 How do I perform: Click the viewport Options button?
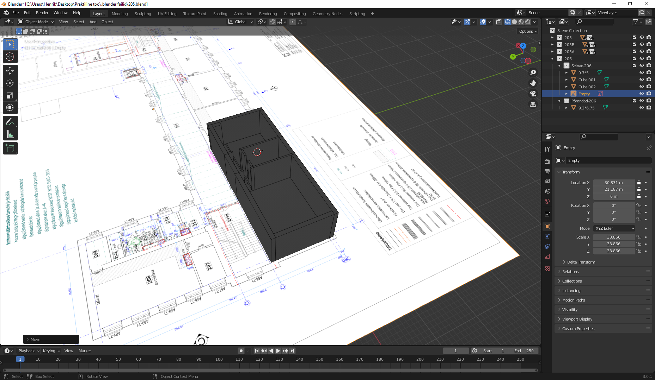tap(528, 31)
